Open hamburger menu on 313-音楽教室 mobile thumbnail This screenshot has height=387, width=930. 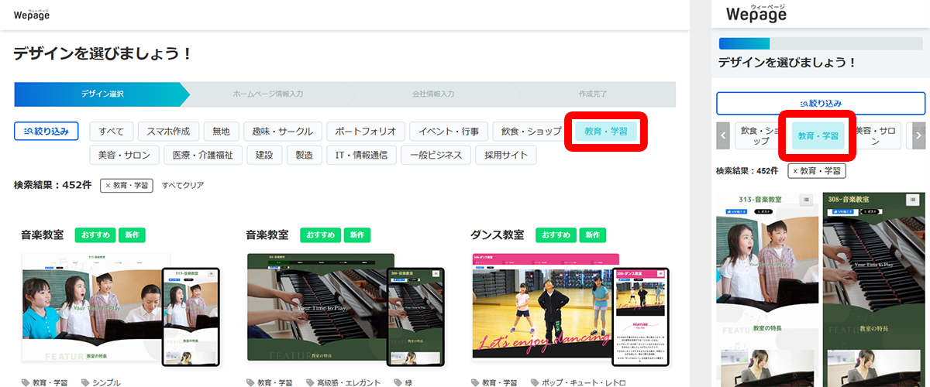click(806, 200)
